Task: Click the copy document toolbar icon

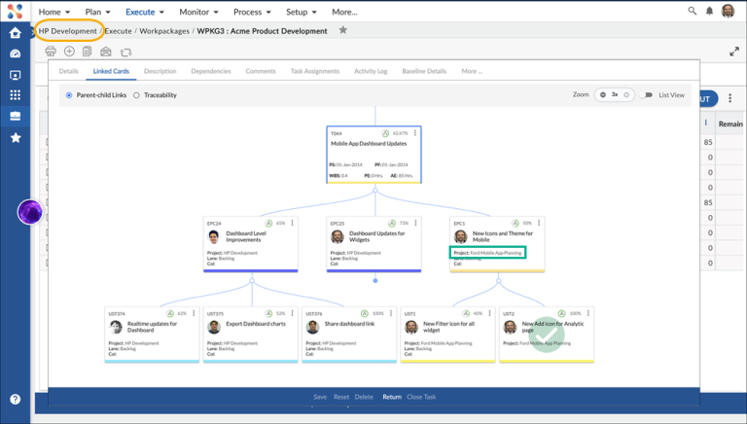Action: click(x=87, y=51)
